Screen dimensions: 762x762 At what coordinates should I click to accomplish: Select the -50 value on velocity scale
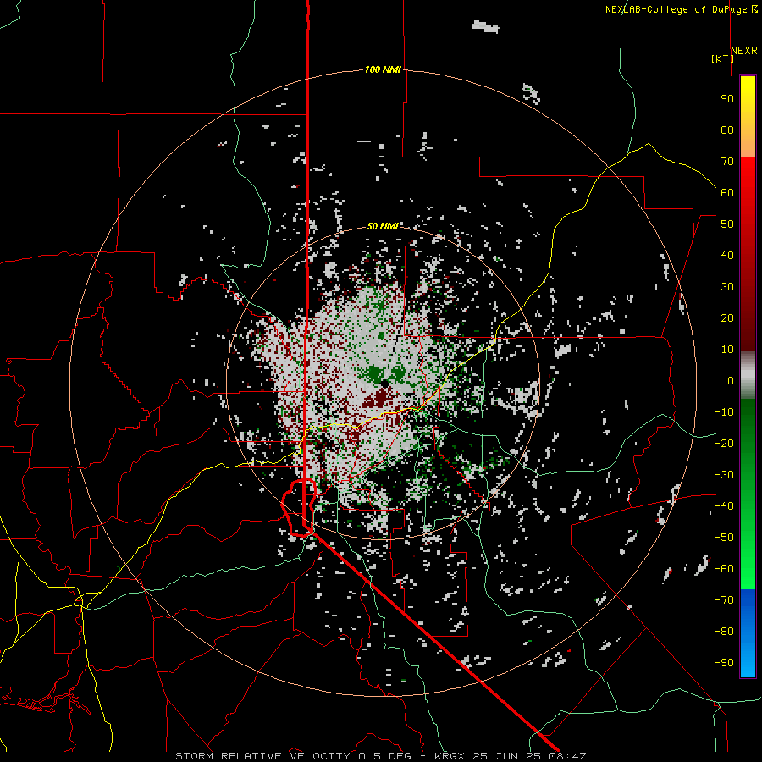(724, 538)
